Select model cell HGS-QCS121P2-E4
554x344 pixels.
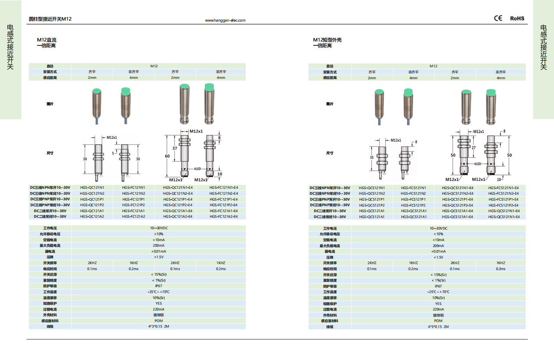[458, 205]
